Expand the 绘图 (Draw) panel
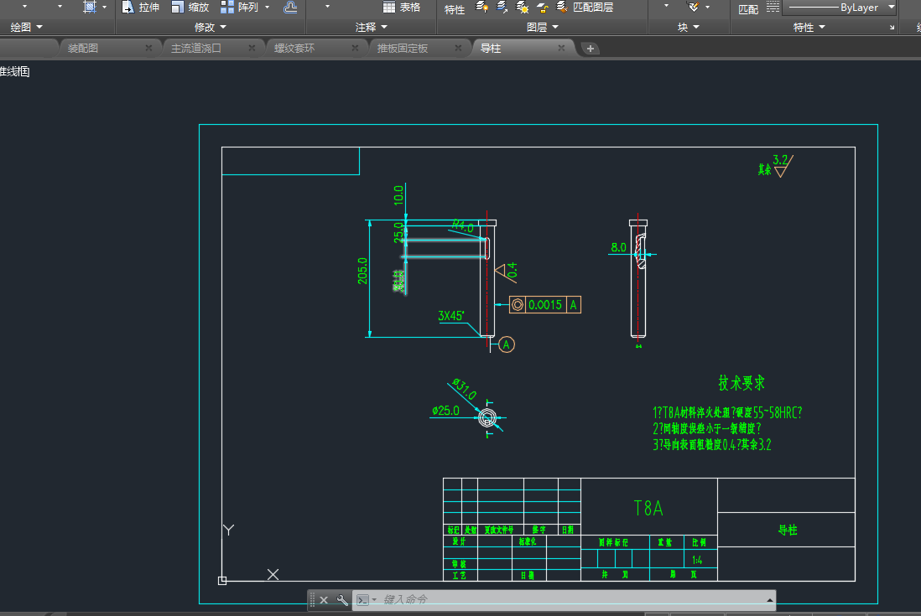 click(x=26, y=28)
